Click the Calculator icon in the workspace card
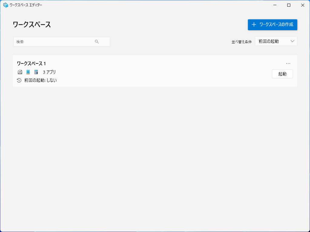Viewport: 310px width, 232px height. tap(36, 72)
